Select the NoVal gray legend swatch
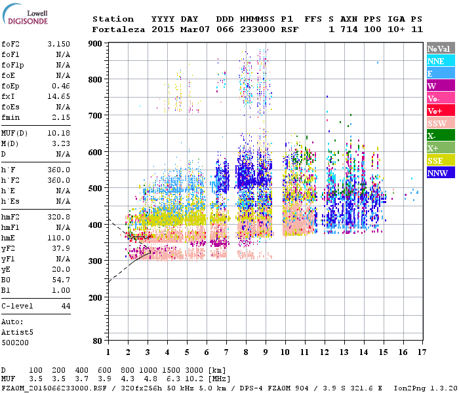Viewport: 459px width, 393px height. coord(439,48)
